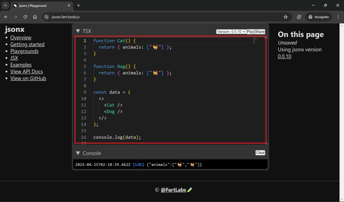Clear the console output
The height and width of the screenshot is (202, 344).
coord(260,153)
